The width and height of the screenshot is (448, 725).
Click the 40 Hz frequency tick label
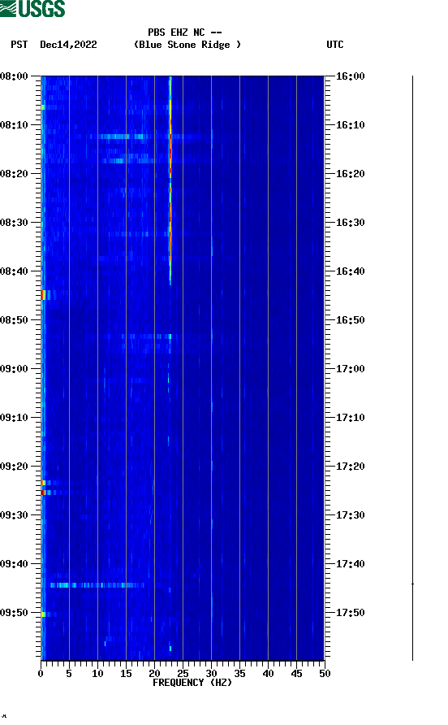[x=268, y=674]
